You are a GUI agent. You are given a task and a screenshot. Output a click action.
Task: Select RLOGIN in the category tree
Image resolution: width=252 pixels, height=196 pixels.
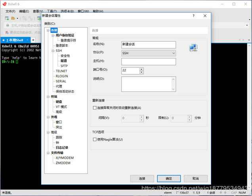(62, 76)
